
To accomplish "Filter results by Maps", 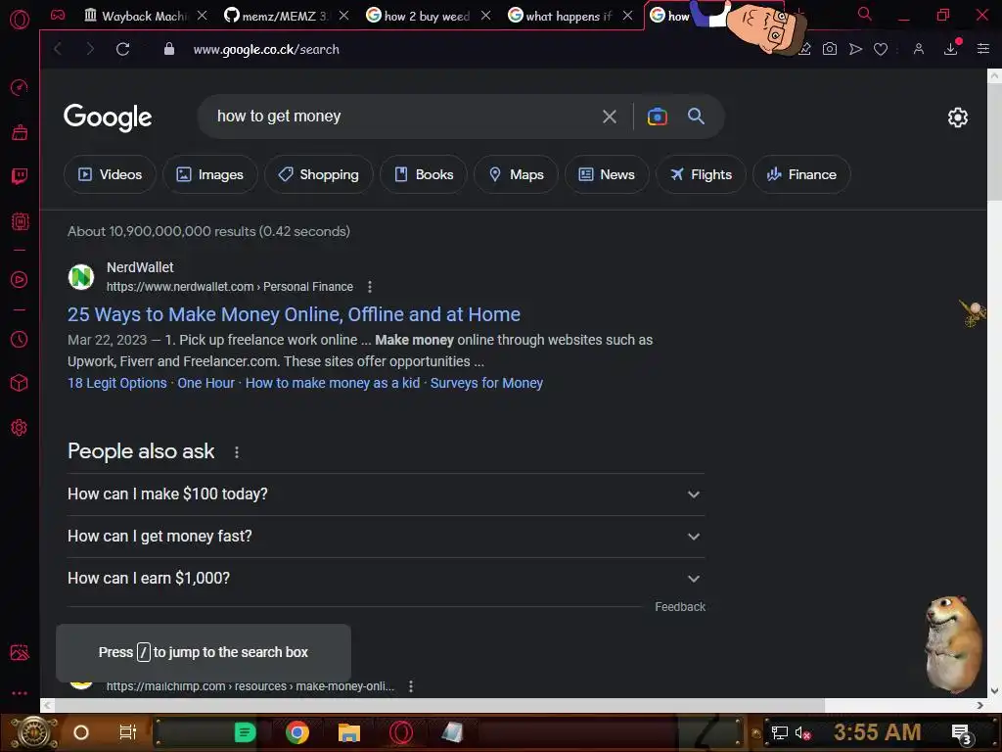I will (x=516, y=174).
